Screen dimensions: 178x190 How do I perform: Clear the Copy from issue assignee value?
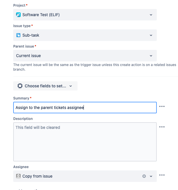pyautogui.click(x=144, y=176)
